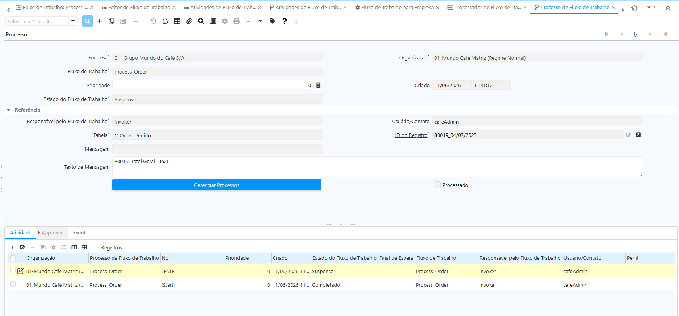Screen dimensions: 679x316
Task: Check the select-all checkbox in Atividade grid
Action: [x=13, y=258]
